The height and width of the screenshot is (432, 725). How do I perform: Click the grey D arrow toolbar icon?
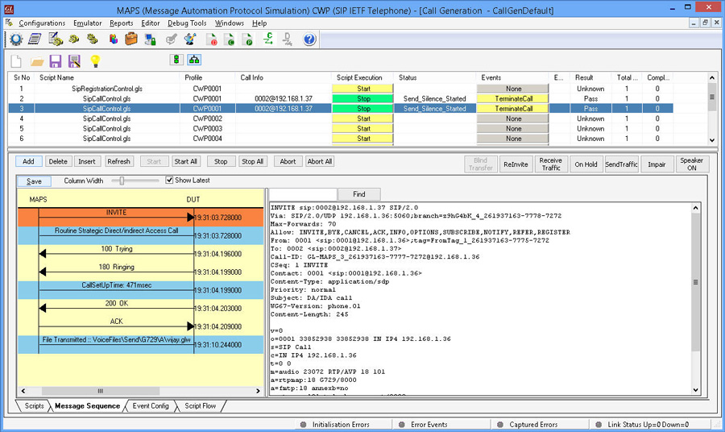pos(287,39)
